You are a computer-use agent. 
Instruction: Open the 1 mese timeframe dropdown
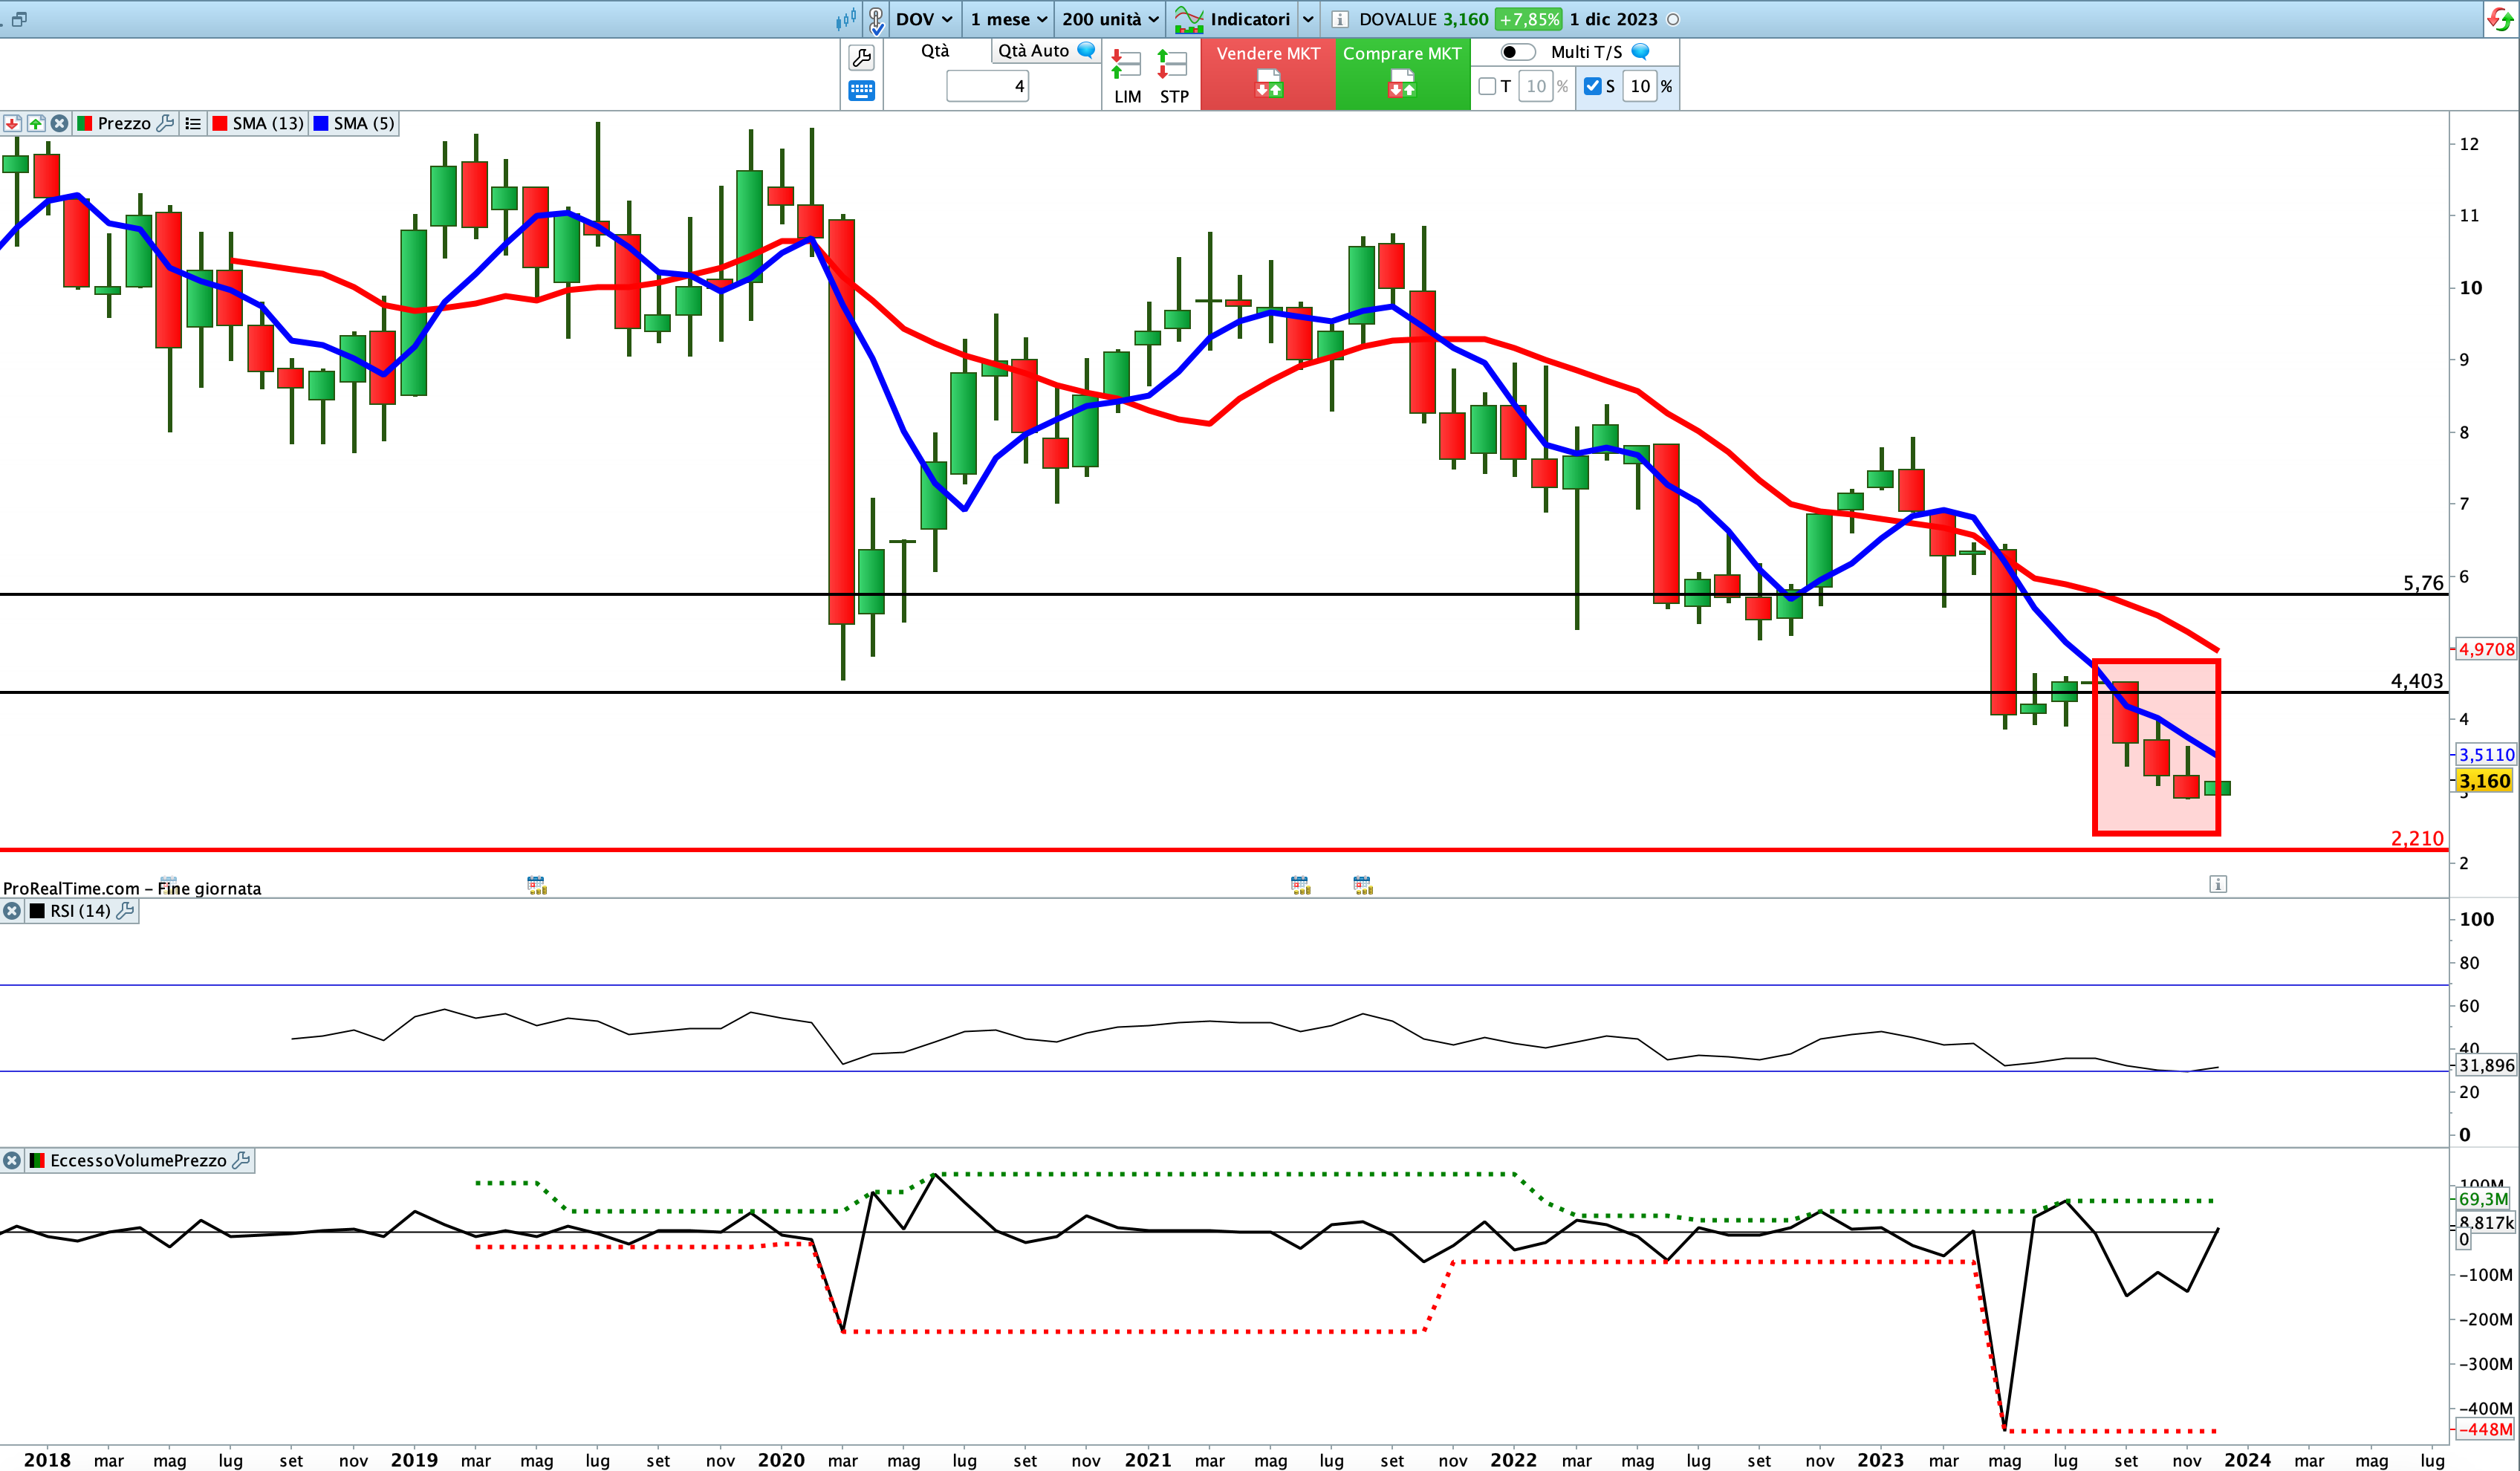(1008, 19)
